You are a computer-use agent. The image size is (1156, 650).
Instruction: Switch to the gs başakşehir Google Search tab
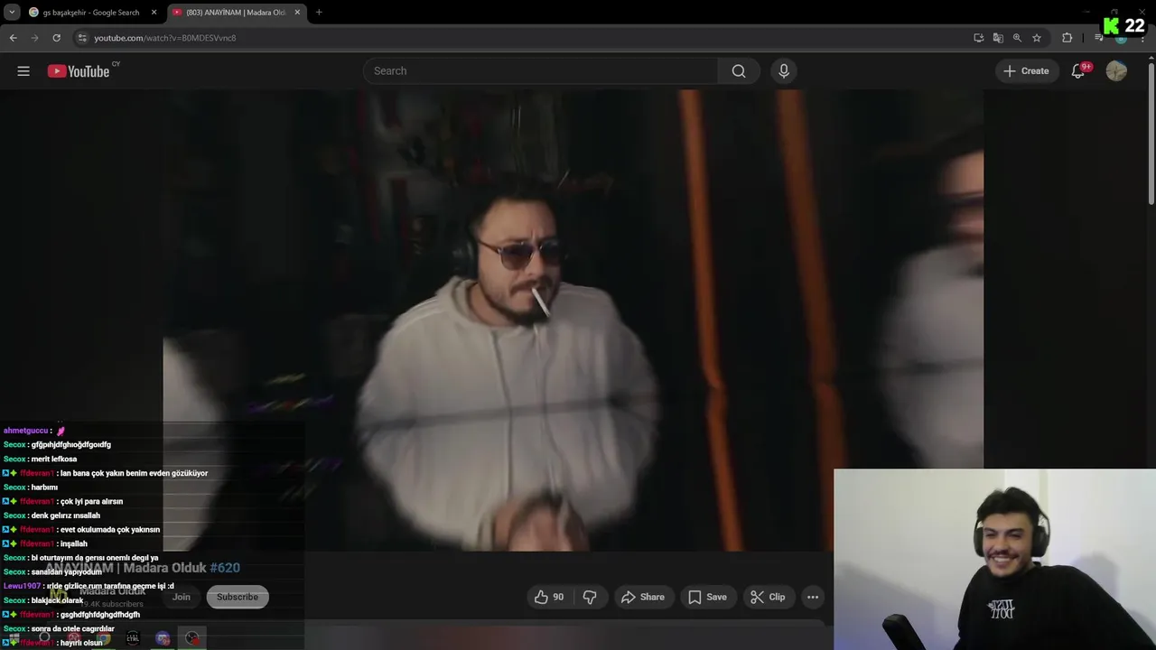point(91,13)
